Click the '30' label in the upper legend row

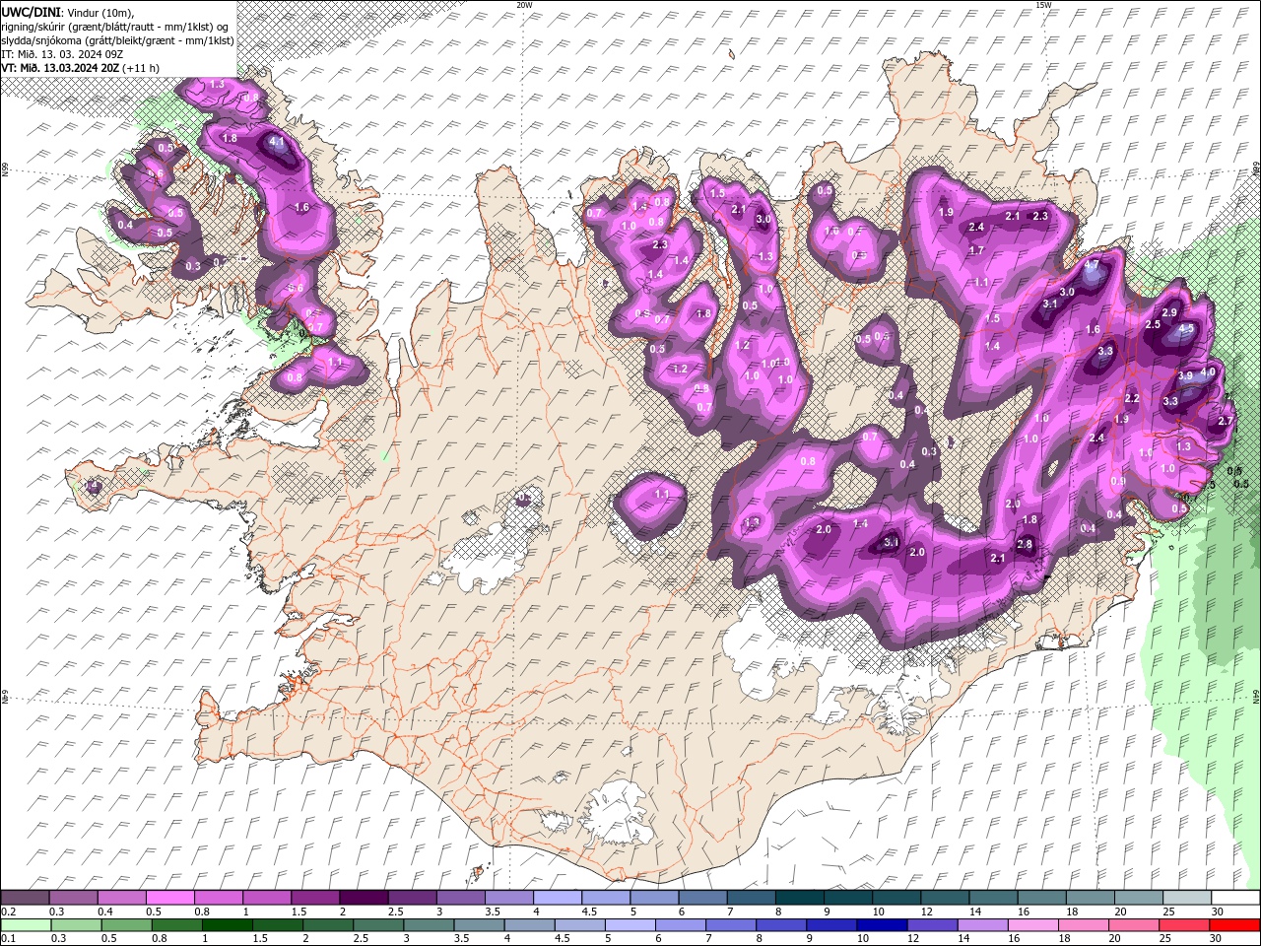(1218, 912)
